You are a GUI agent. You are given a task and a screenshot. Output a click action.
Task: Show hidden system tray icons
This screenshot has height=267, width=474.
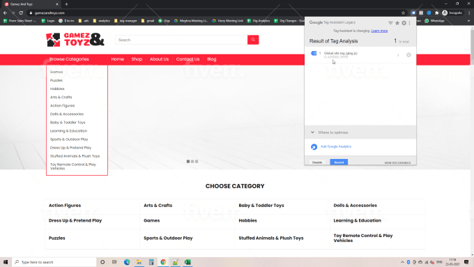tap(402, 262)
